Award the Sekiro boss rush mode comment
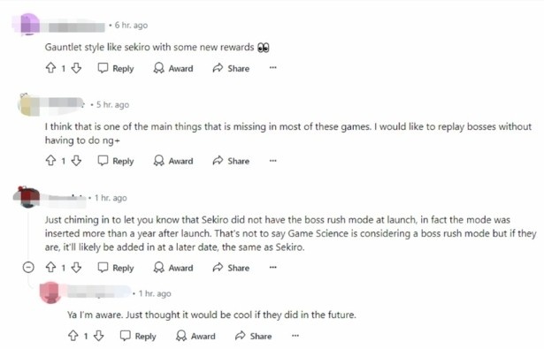 173,268
